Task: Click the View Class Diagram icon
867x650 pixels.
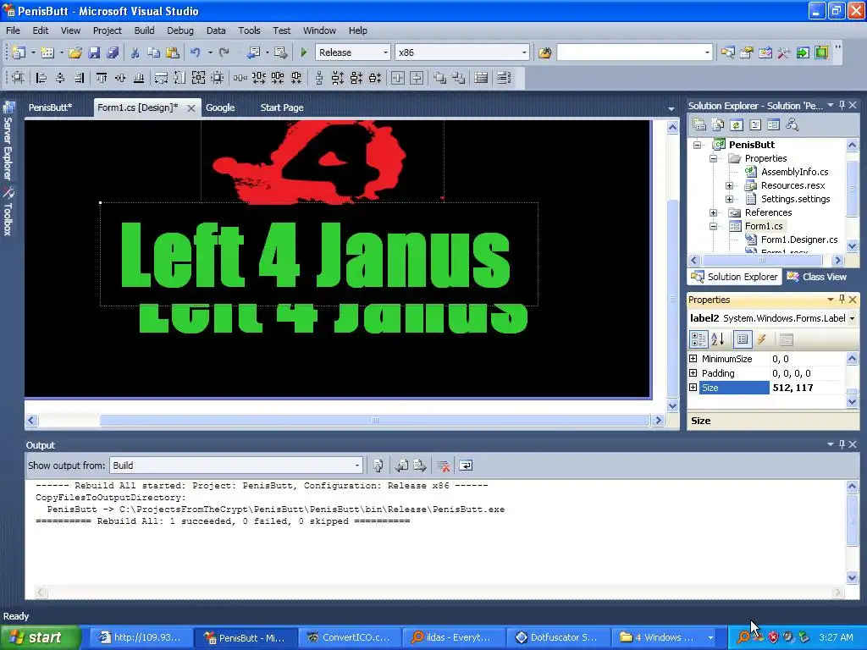Action: point(792,125)
